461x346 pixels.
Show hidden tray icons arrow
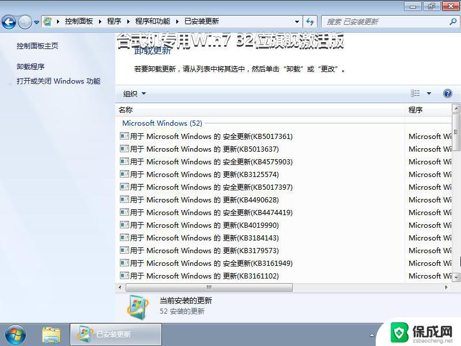[372, 335]
